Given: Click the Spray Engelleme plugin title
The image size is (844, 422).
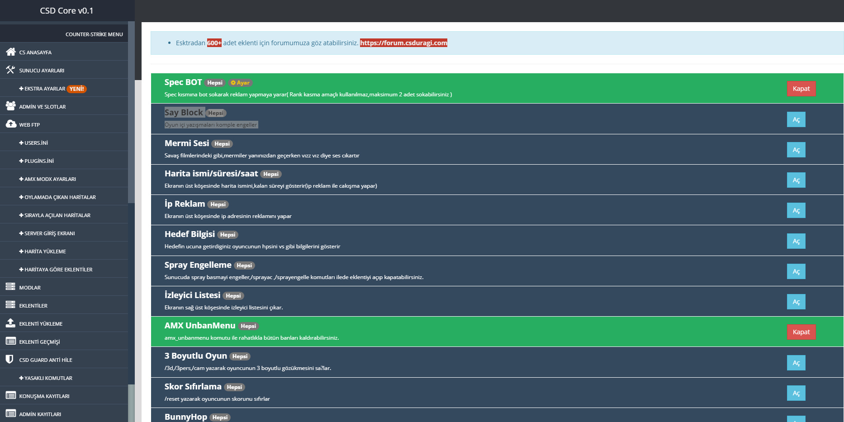Looking at the screenshot, I should (x=198, y=265).
